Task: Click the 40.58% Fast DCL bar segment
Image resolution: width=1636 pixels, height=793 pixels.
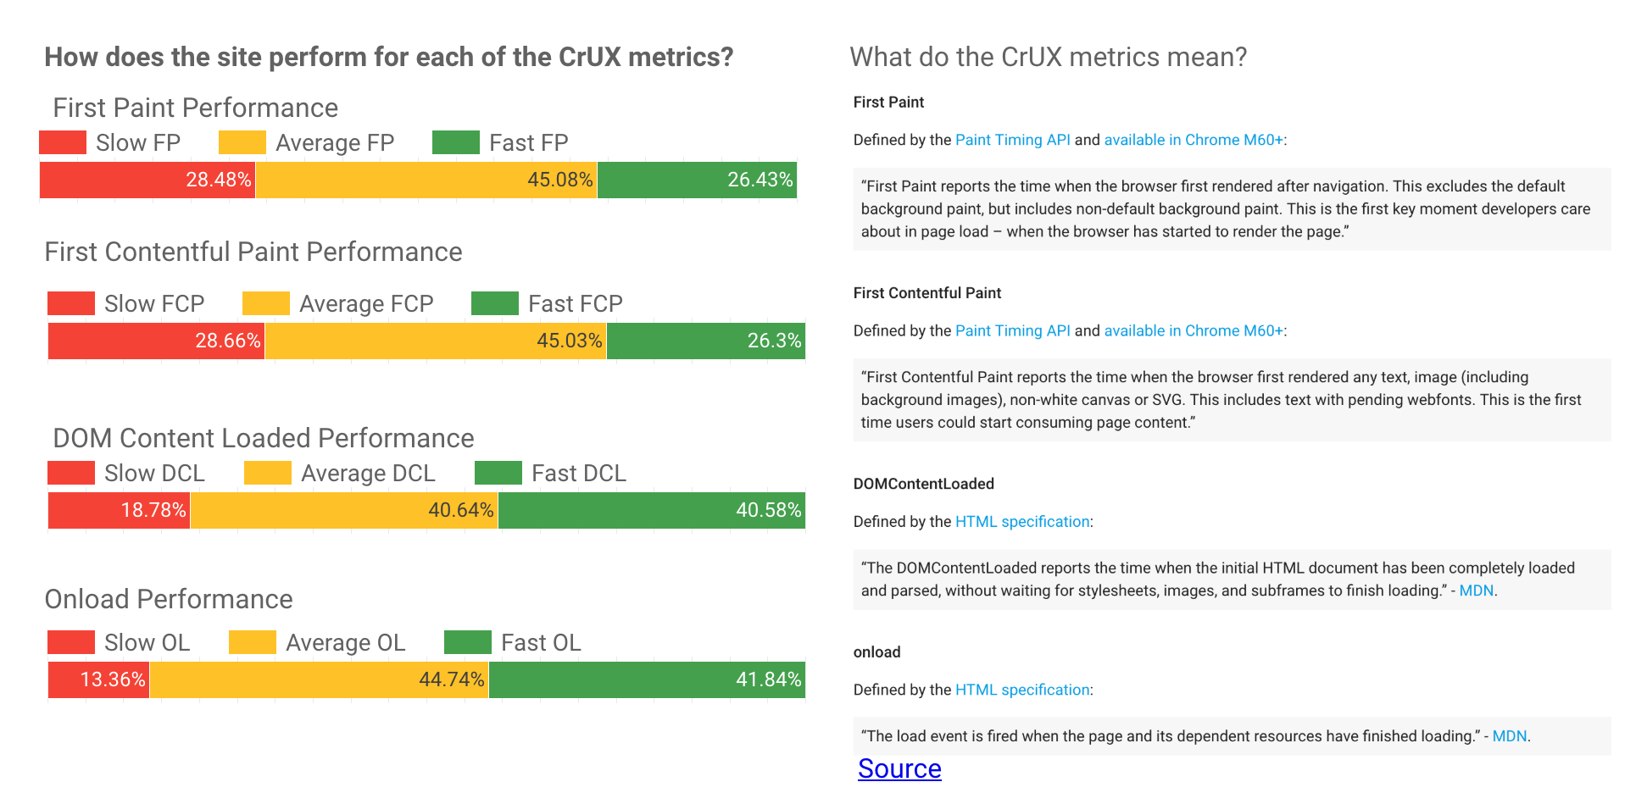Action: coord(651,510)
